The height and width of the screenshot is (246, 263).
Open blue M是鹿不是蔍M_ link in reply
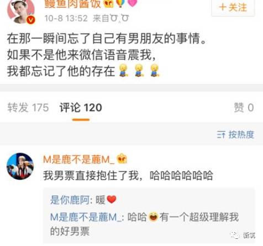(86, 217)
